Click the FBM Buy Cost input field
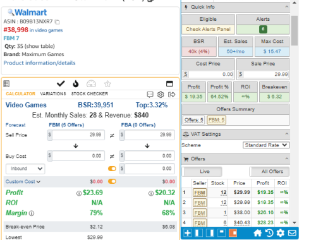Viewport: 316px width, 240px height. click(x=78, y=156)
